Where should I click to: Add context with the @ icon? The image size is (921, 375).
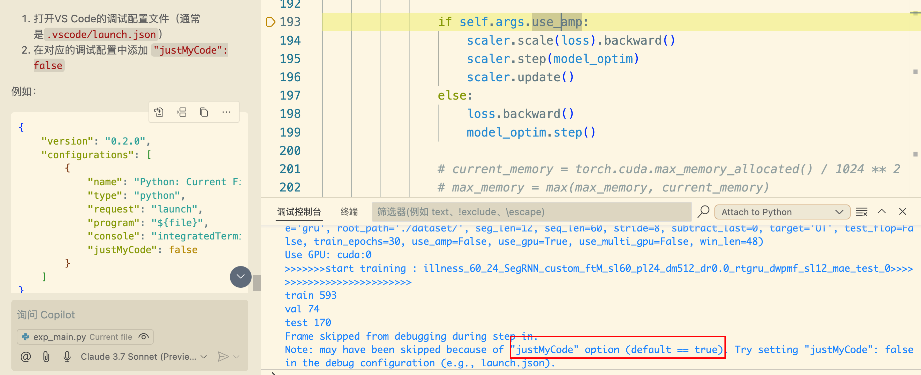(x=26, y=356)
